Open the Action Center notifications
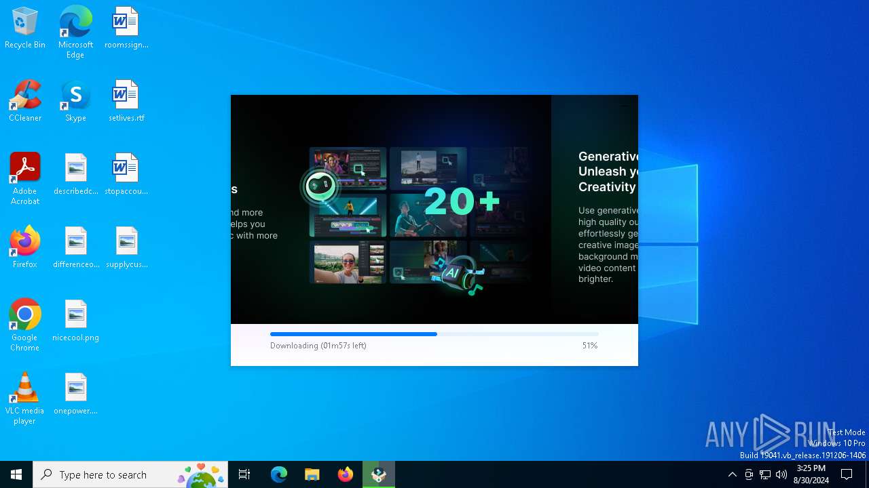This screenshot has height=488, width=869. pos(847,474)
